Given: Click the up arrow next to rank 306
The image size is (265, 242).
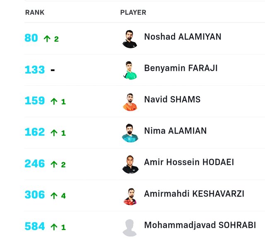Looking at the screenshot, I should point(53,196).
